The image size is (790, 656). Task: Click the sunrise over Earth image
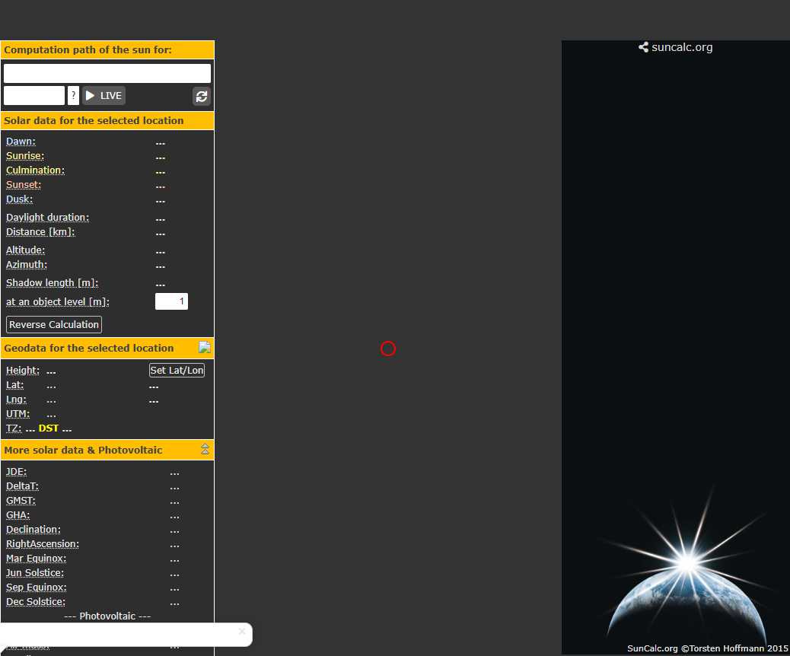[x=685, y=571]
